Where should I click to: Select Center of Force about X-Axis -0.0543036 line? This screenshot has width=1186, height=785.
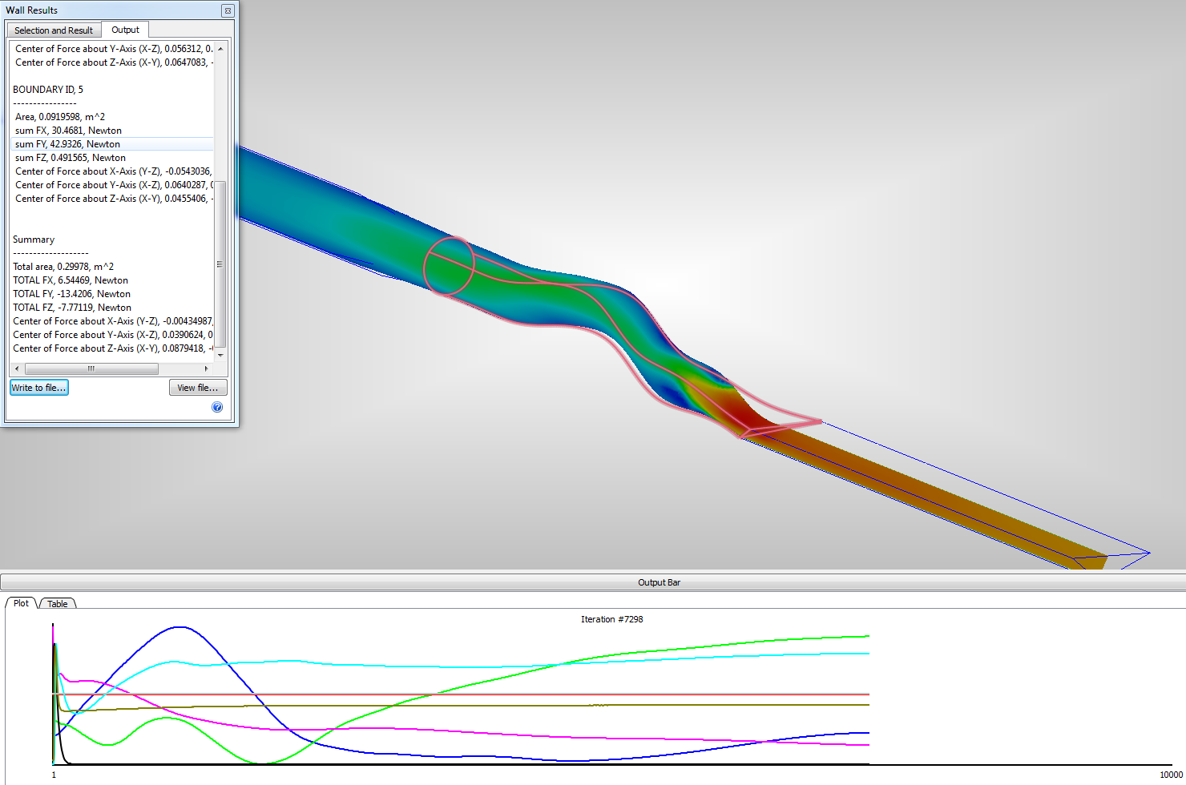pos(112,171)
